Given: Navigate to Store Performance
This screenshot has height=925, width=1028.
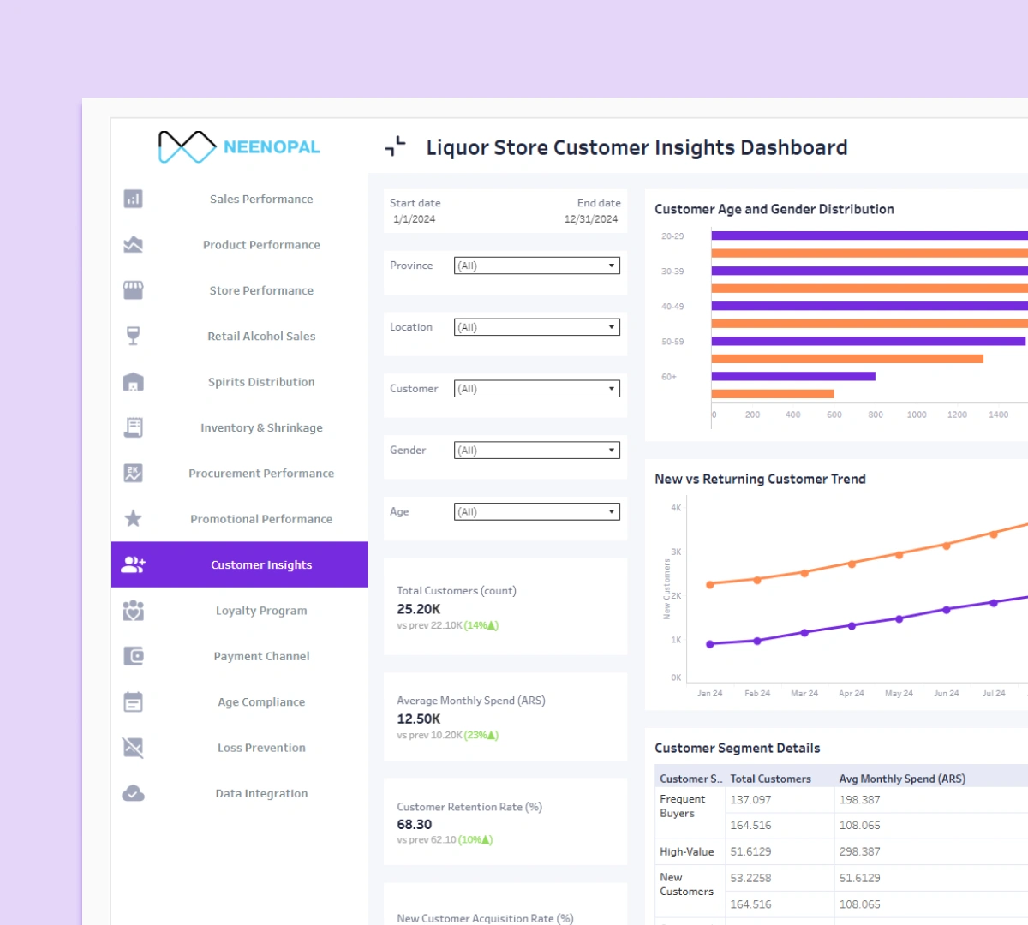Looking at the screenshot, I should click(x=261, y=290).
